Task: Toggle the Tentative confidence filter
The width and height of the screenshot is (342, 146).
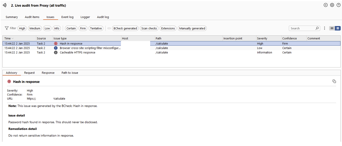Action: pos(96,28)
